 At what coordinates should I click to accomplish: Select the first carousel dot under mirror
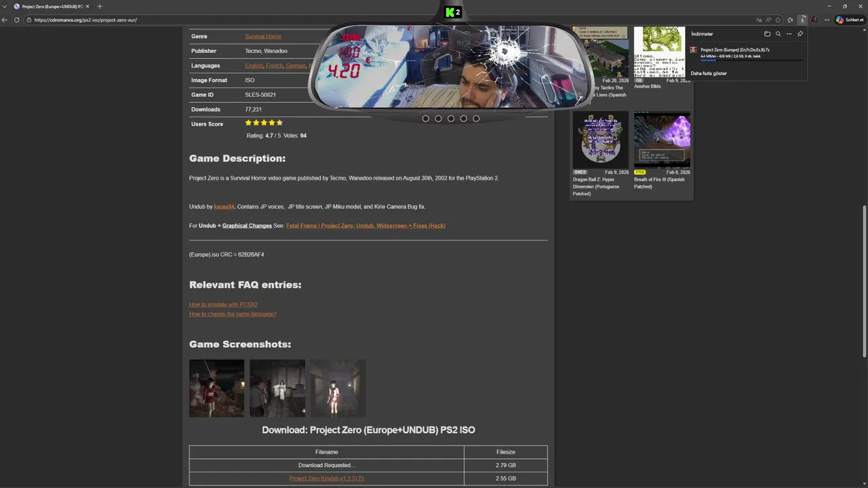[x=426, y=119]
